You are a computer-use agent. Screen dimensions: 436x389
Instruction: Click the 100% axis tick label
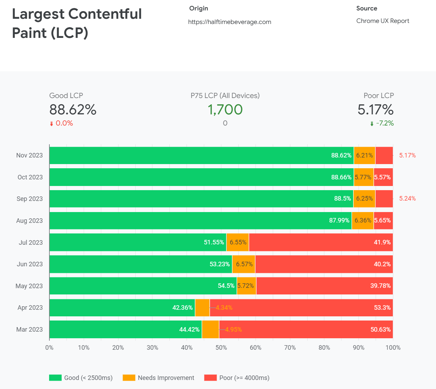[393, 348]
